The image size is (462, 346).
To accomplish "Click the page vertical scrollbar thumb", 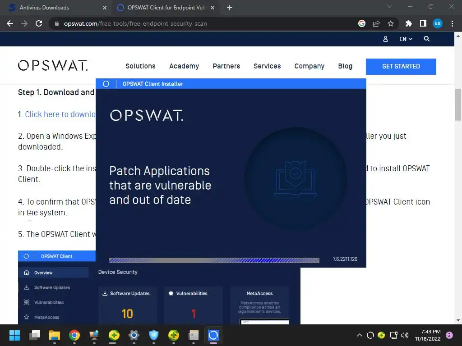I will [x=458, y=105].
